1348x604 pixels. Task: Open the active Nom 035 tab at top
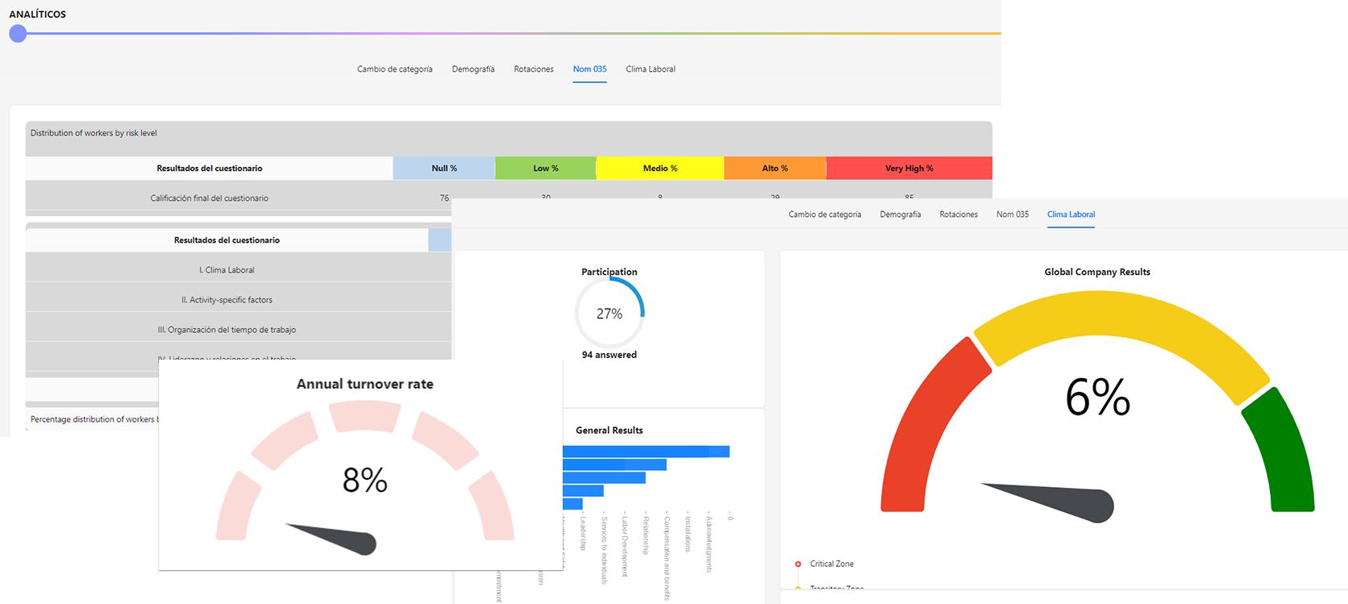589,69
